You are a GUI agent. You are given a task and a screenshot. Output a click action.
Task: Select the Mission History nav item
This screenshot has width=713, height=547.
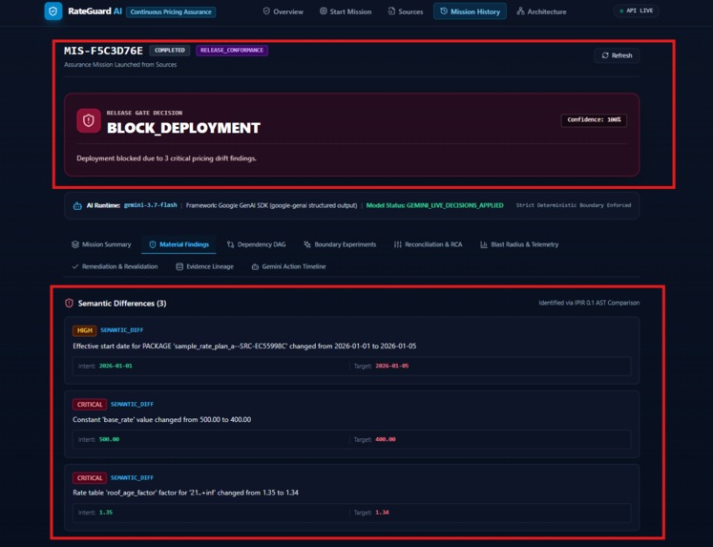[470, 11]
